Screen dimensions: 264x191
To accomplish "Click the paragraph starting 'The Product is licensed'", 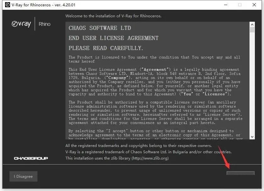I will [x=154, y=59].
